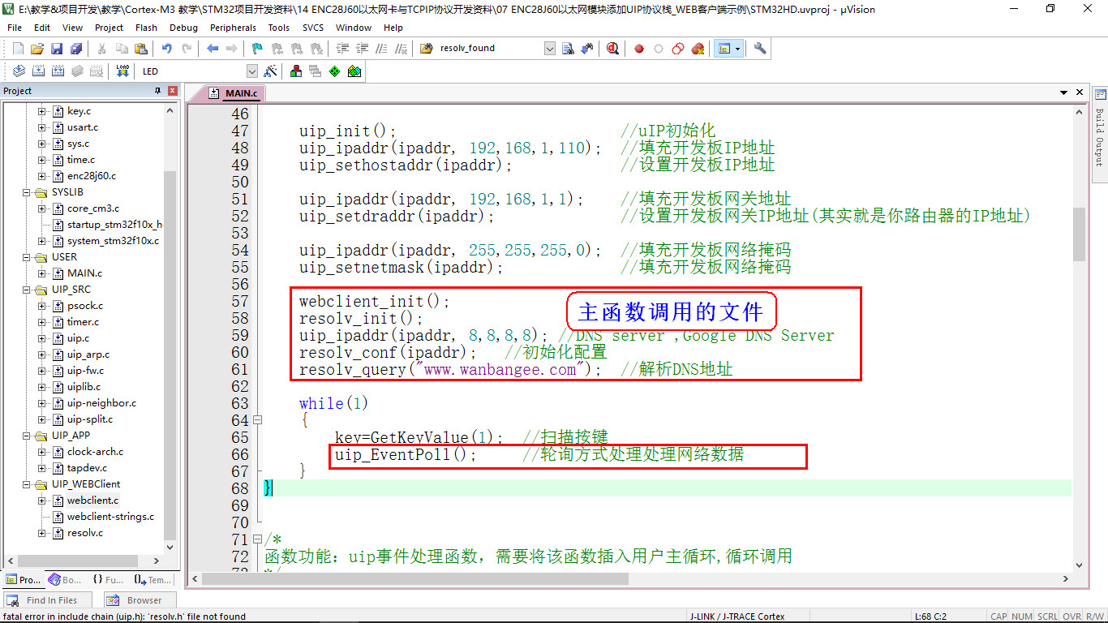Kill all breakpoints

[x=698, y=49]
